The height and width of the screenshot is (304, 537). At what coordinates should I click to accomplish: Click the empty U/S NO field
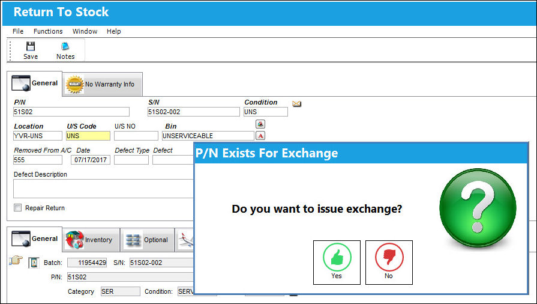[136, 136]
